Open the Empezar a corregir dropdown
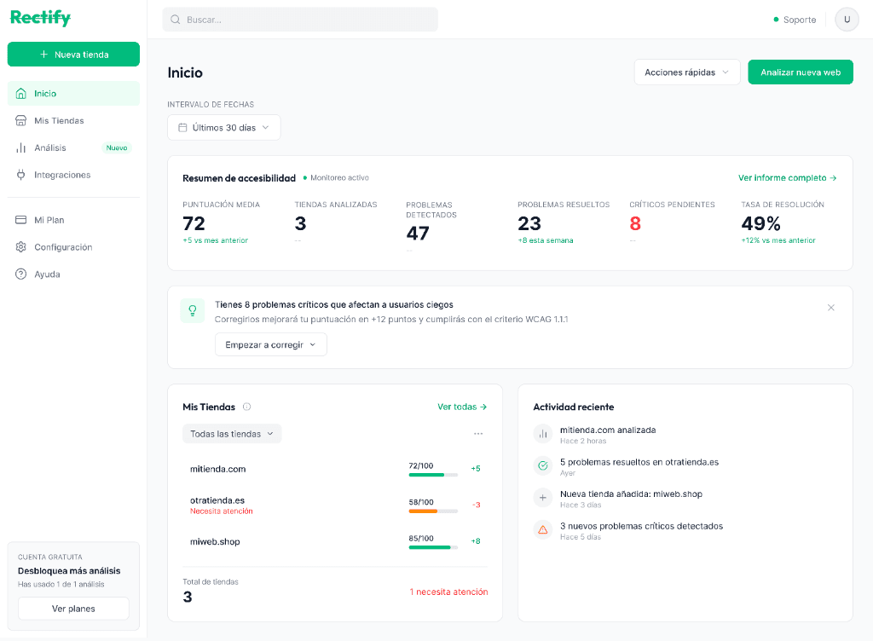 point(270,344)
